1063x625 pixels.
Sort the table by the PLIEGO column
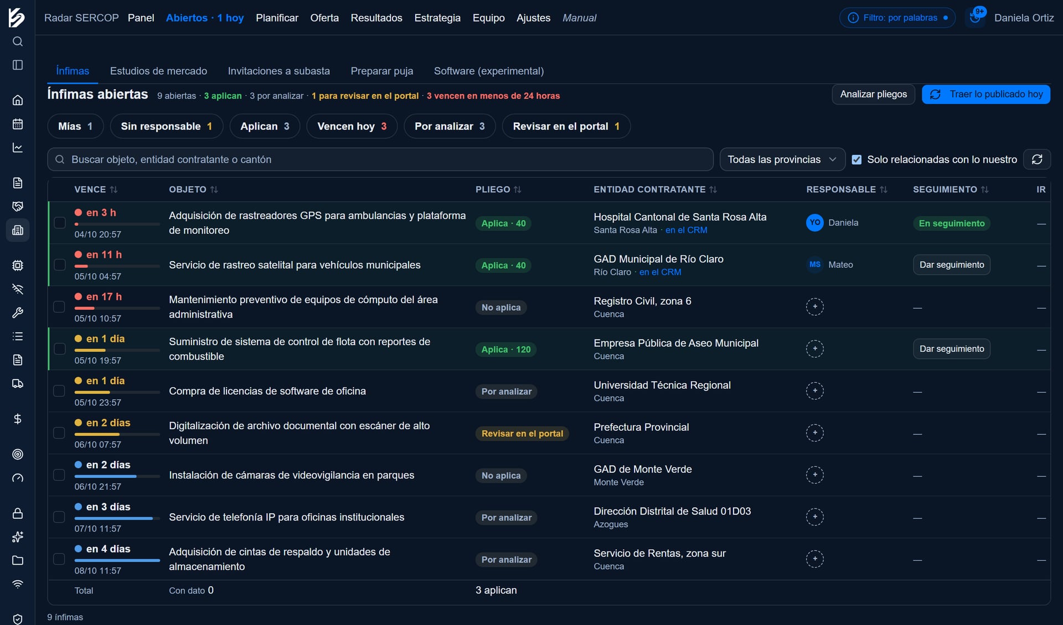498,189
